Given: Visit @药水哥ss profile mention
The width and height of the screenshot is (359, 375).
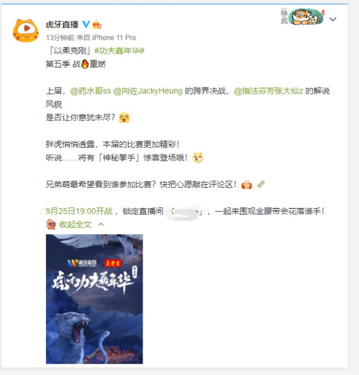Looking at the screenshot, I should (90, 91).
